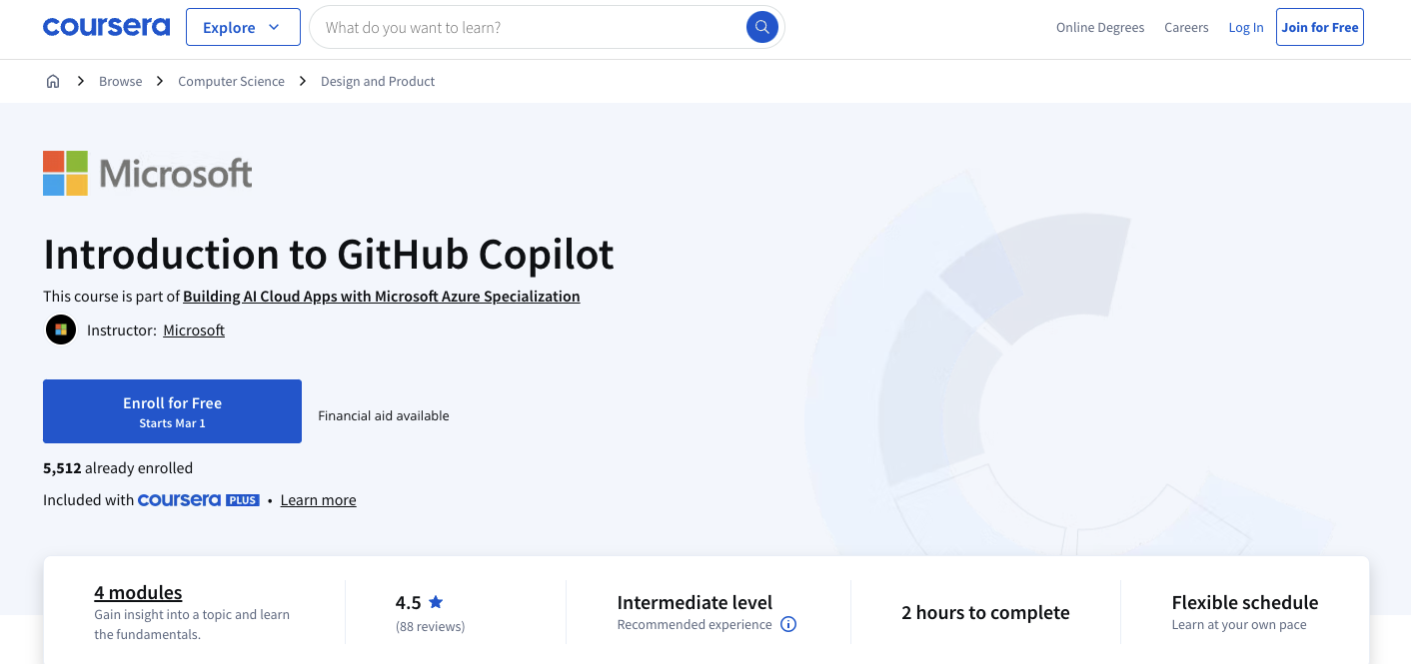Open the info tooltip beside Recommended experience
Viewport: 1411px width, 664px height.
787,624
